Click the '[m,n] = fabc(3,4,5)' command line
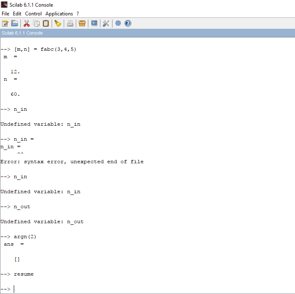 45,49
